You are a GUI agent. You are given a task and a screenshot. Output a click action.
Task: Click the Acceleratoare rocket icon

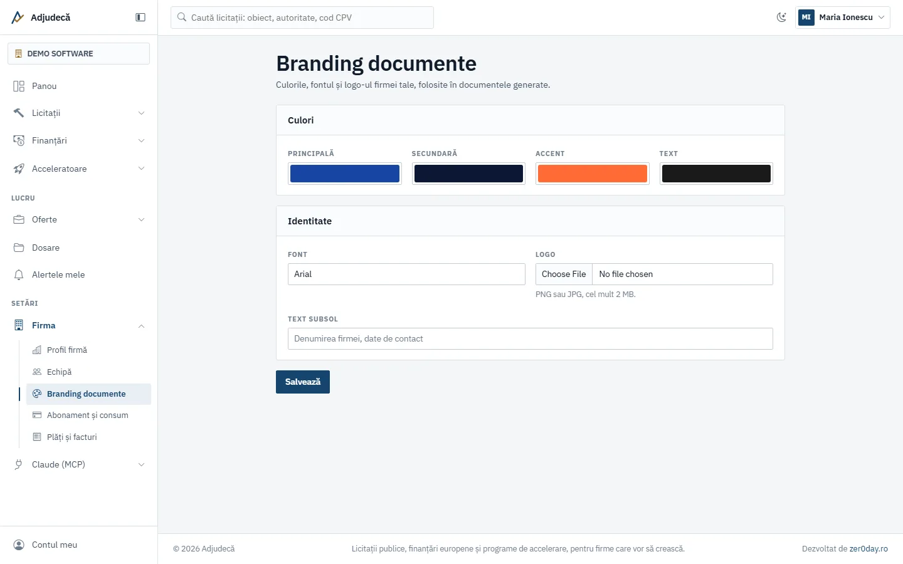tap(19, 169)
